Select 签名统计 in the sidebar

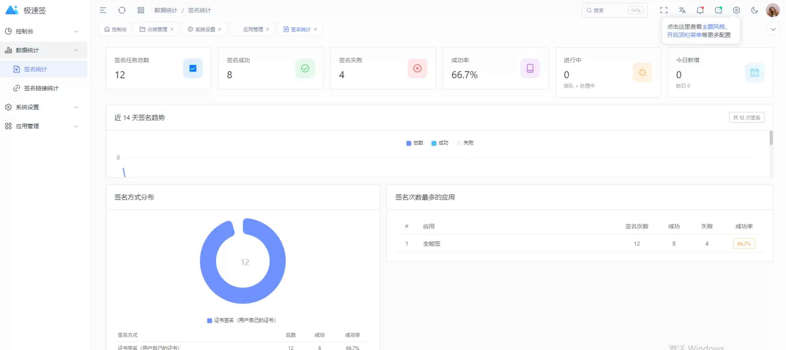coord(44,69)
